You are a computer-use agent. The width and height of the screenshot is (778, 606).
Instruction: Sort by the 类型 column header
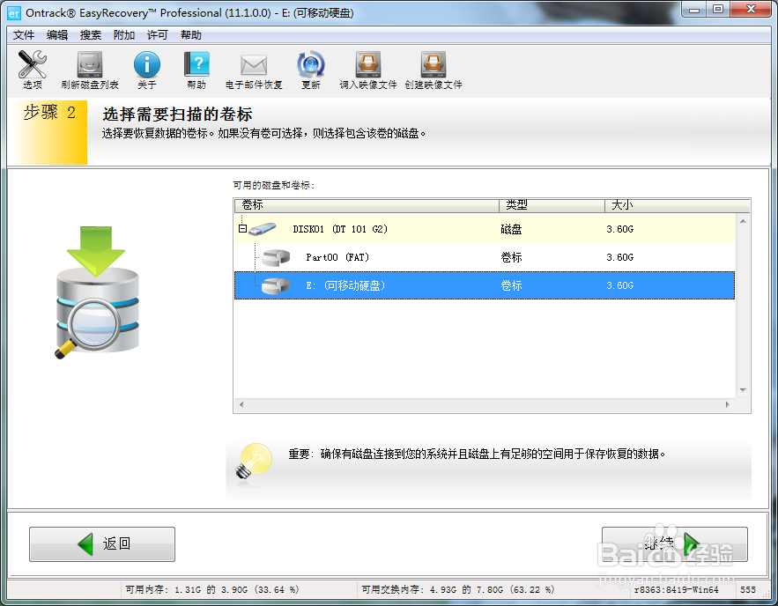(x=552, y=205)
